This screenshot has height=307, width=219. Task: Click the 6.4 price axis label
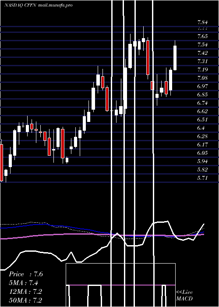point(201,128)
